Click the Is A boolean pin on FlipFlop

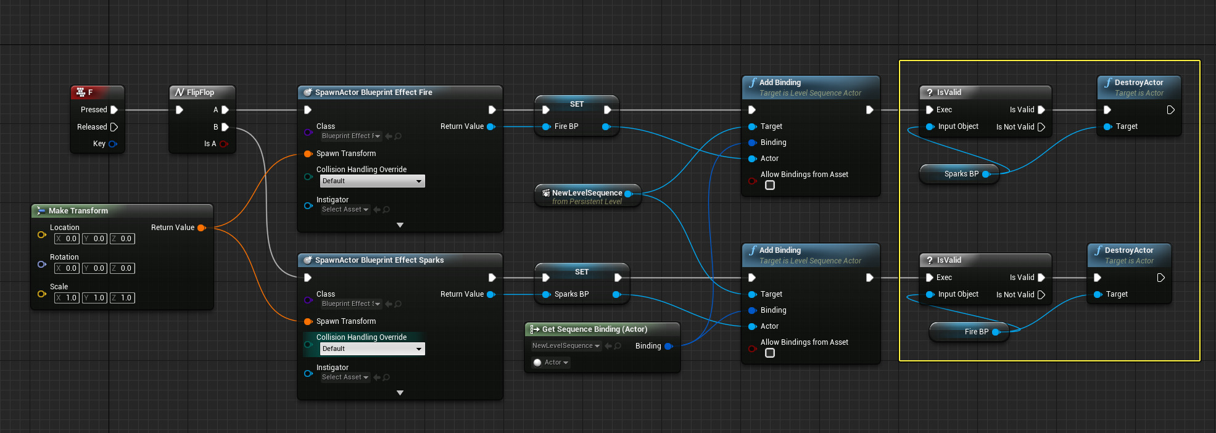[x=223, y=144]
